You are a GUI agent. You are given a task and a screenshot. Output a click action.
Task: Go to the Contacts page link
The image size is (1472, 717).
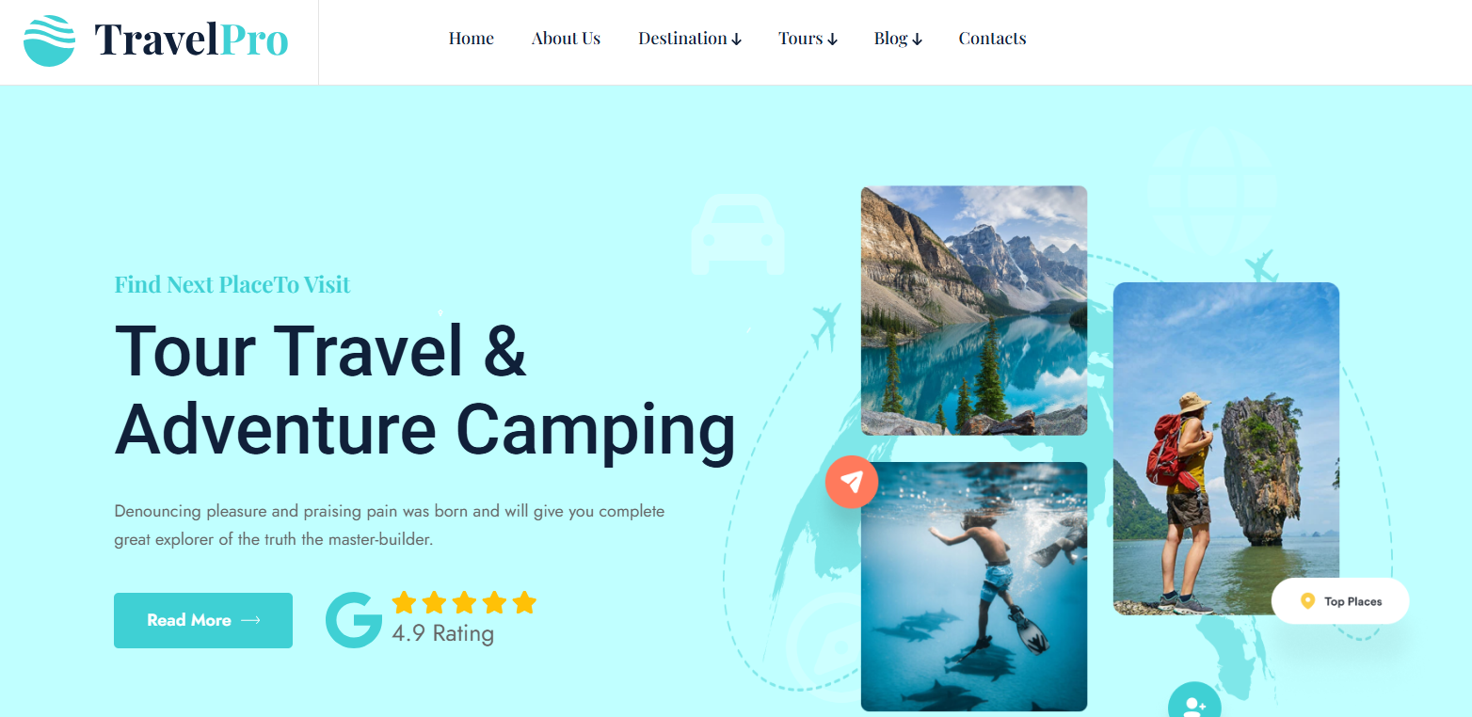(992, 39)
